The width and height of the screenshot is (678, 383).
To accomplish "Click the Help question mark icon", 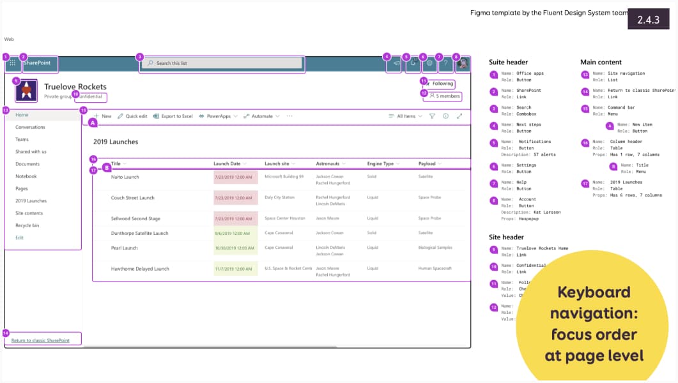I will [445, 64].
